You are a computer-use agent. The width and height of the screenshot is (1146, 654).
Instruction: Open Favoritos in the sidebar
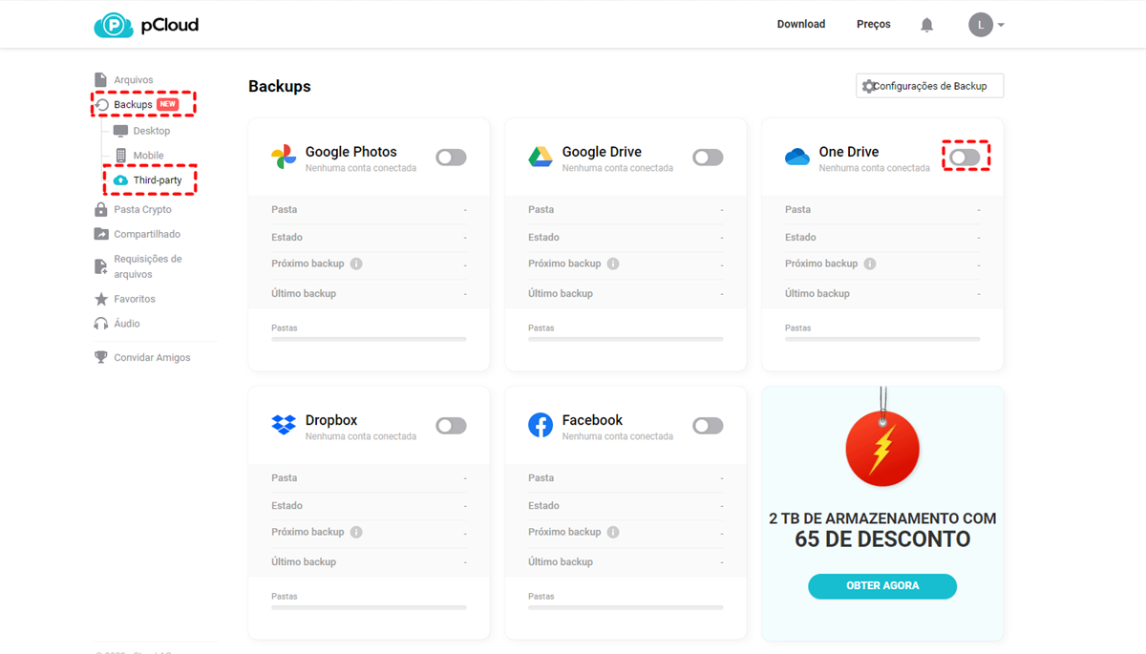pos(135,299)
